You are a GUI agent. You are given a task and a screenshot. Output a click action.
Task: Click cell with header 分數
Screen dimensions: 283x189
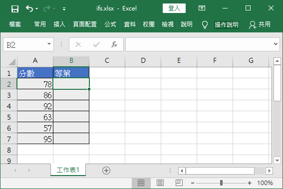35,73
